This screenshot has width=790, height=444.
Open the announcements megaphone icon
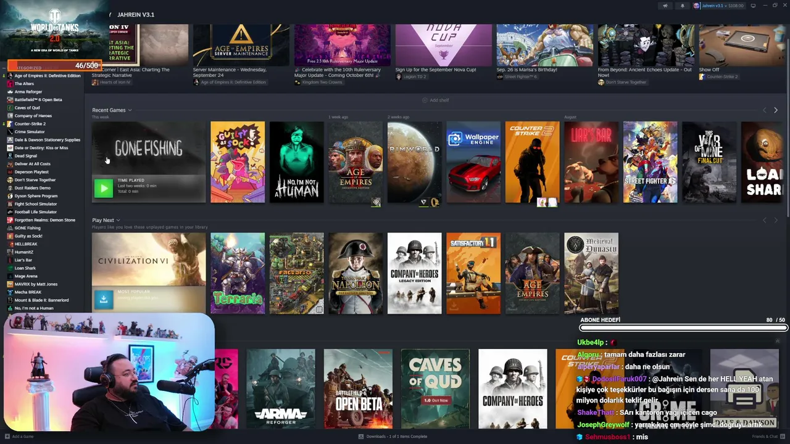tap(665, 6)
